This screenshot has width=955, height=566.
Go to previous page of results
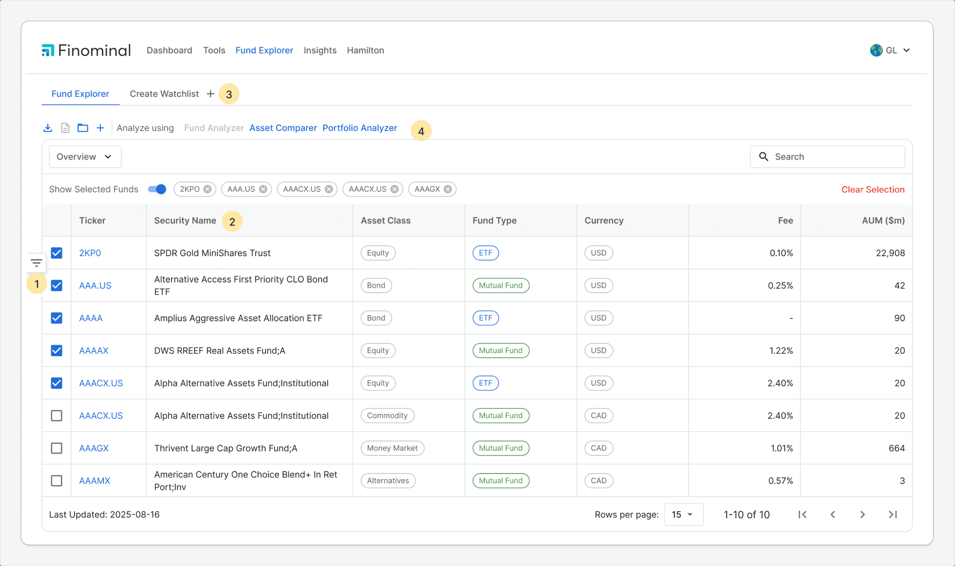pyautogui.click(x=833, y=514)
